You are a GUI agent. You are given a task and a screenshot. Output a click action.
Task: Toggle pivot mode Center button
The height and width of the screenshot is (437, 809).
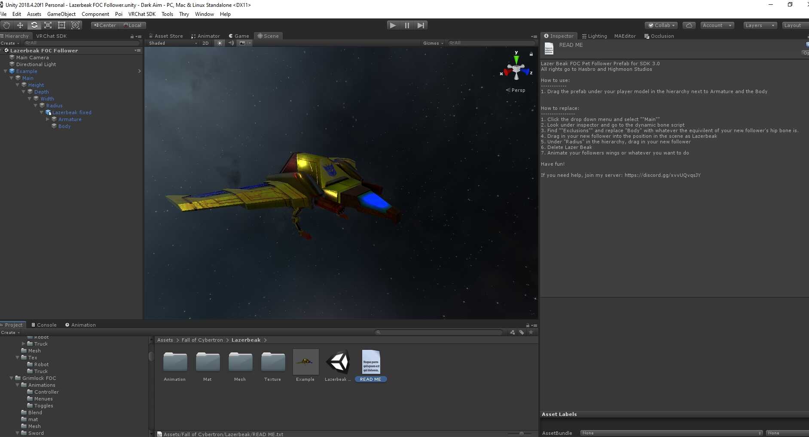(x=105, y=25)
